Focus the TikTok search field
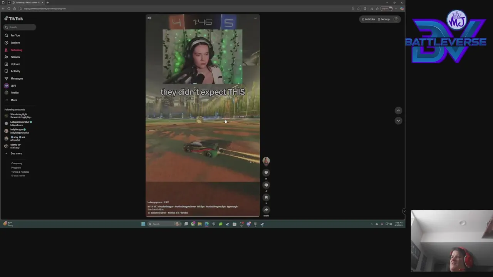 point(20,27)
